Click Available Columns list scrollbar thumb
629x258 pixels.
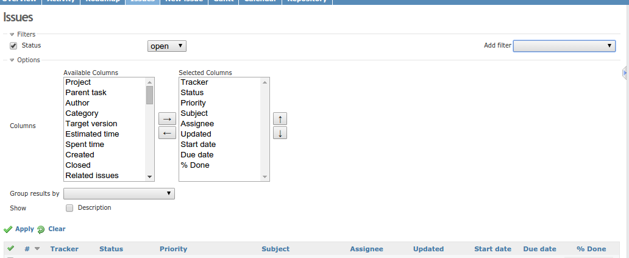[149, 95]
